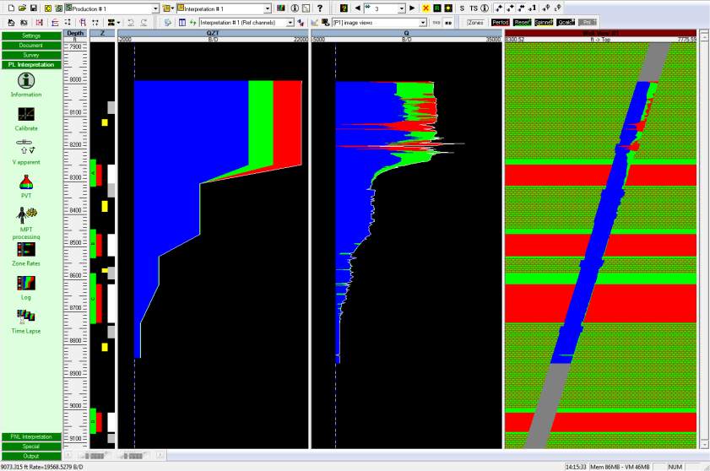Open the PNL Interpretation panel
The height and width of the screenshot is (471, 710).
(31, 436)
